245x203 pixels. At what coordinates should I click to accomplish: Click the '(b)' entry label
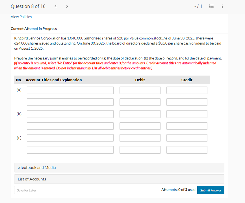(19, 114)
